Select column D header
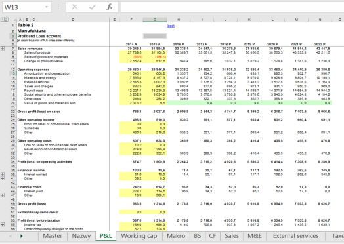 73,20
